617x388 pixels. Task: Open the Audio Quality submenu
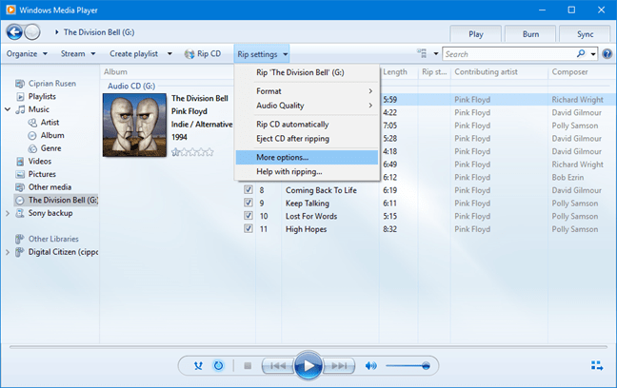(307, 106)
